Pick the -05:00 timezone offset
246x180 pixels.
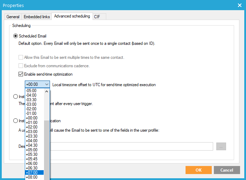coord(34,91)
